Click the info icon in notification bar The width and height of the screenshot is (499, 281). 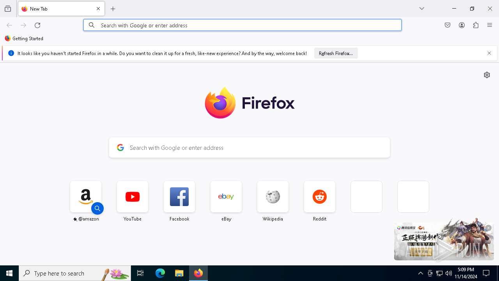11,53
